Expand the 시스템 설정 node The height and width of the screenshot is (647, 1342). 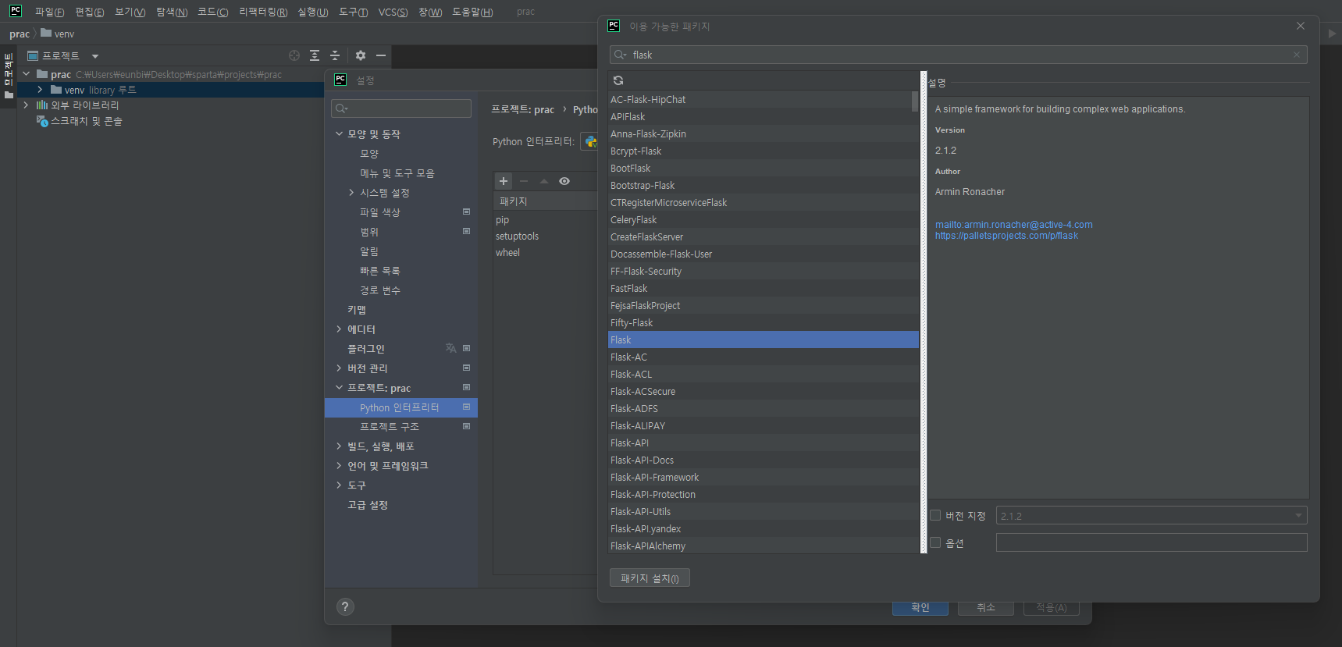click(x=351, y=193)
